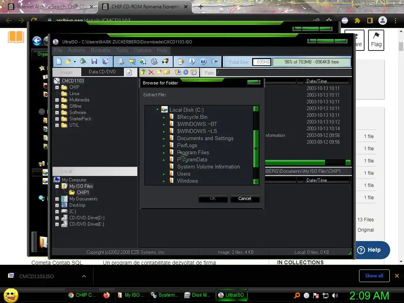
Task: Click the 98% of 703MB capacity bar
Action: click(312, 62)
